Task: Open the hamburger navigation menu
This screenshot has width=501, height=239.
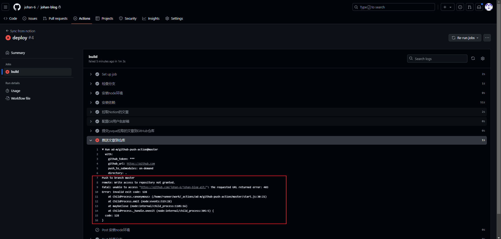Action: 6,7
